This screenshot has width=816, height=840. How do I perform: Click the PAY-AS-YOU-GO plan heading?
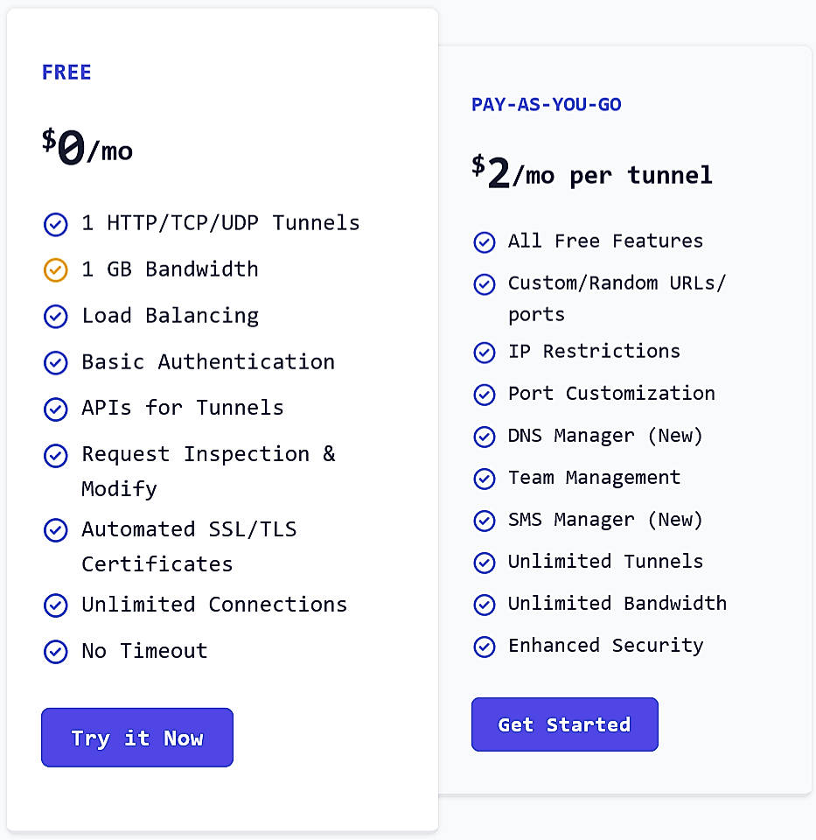coord(546,103)
